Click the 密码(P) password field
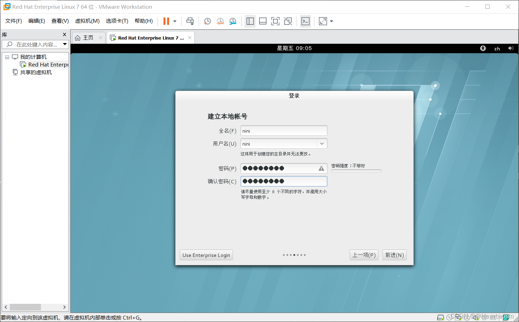This screenshot has height=322, width=519. (284, 168)
